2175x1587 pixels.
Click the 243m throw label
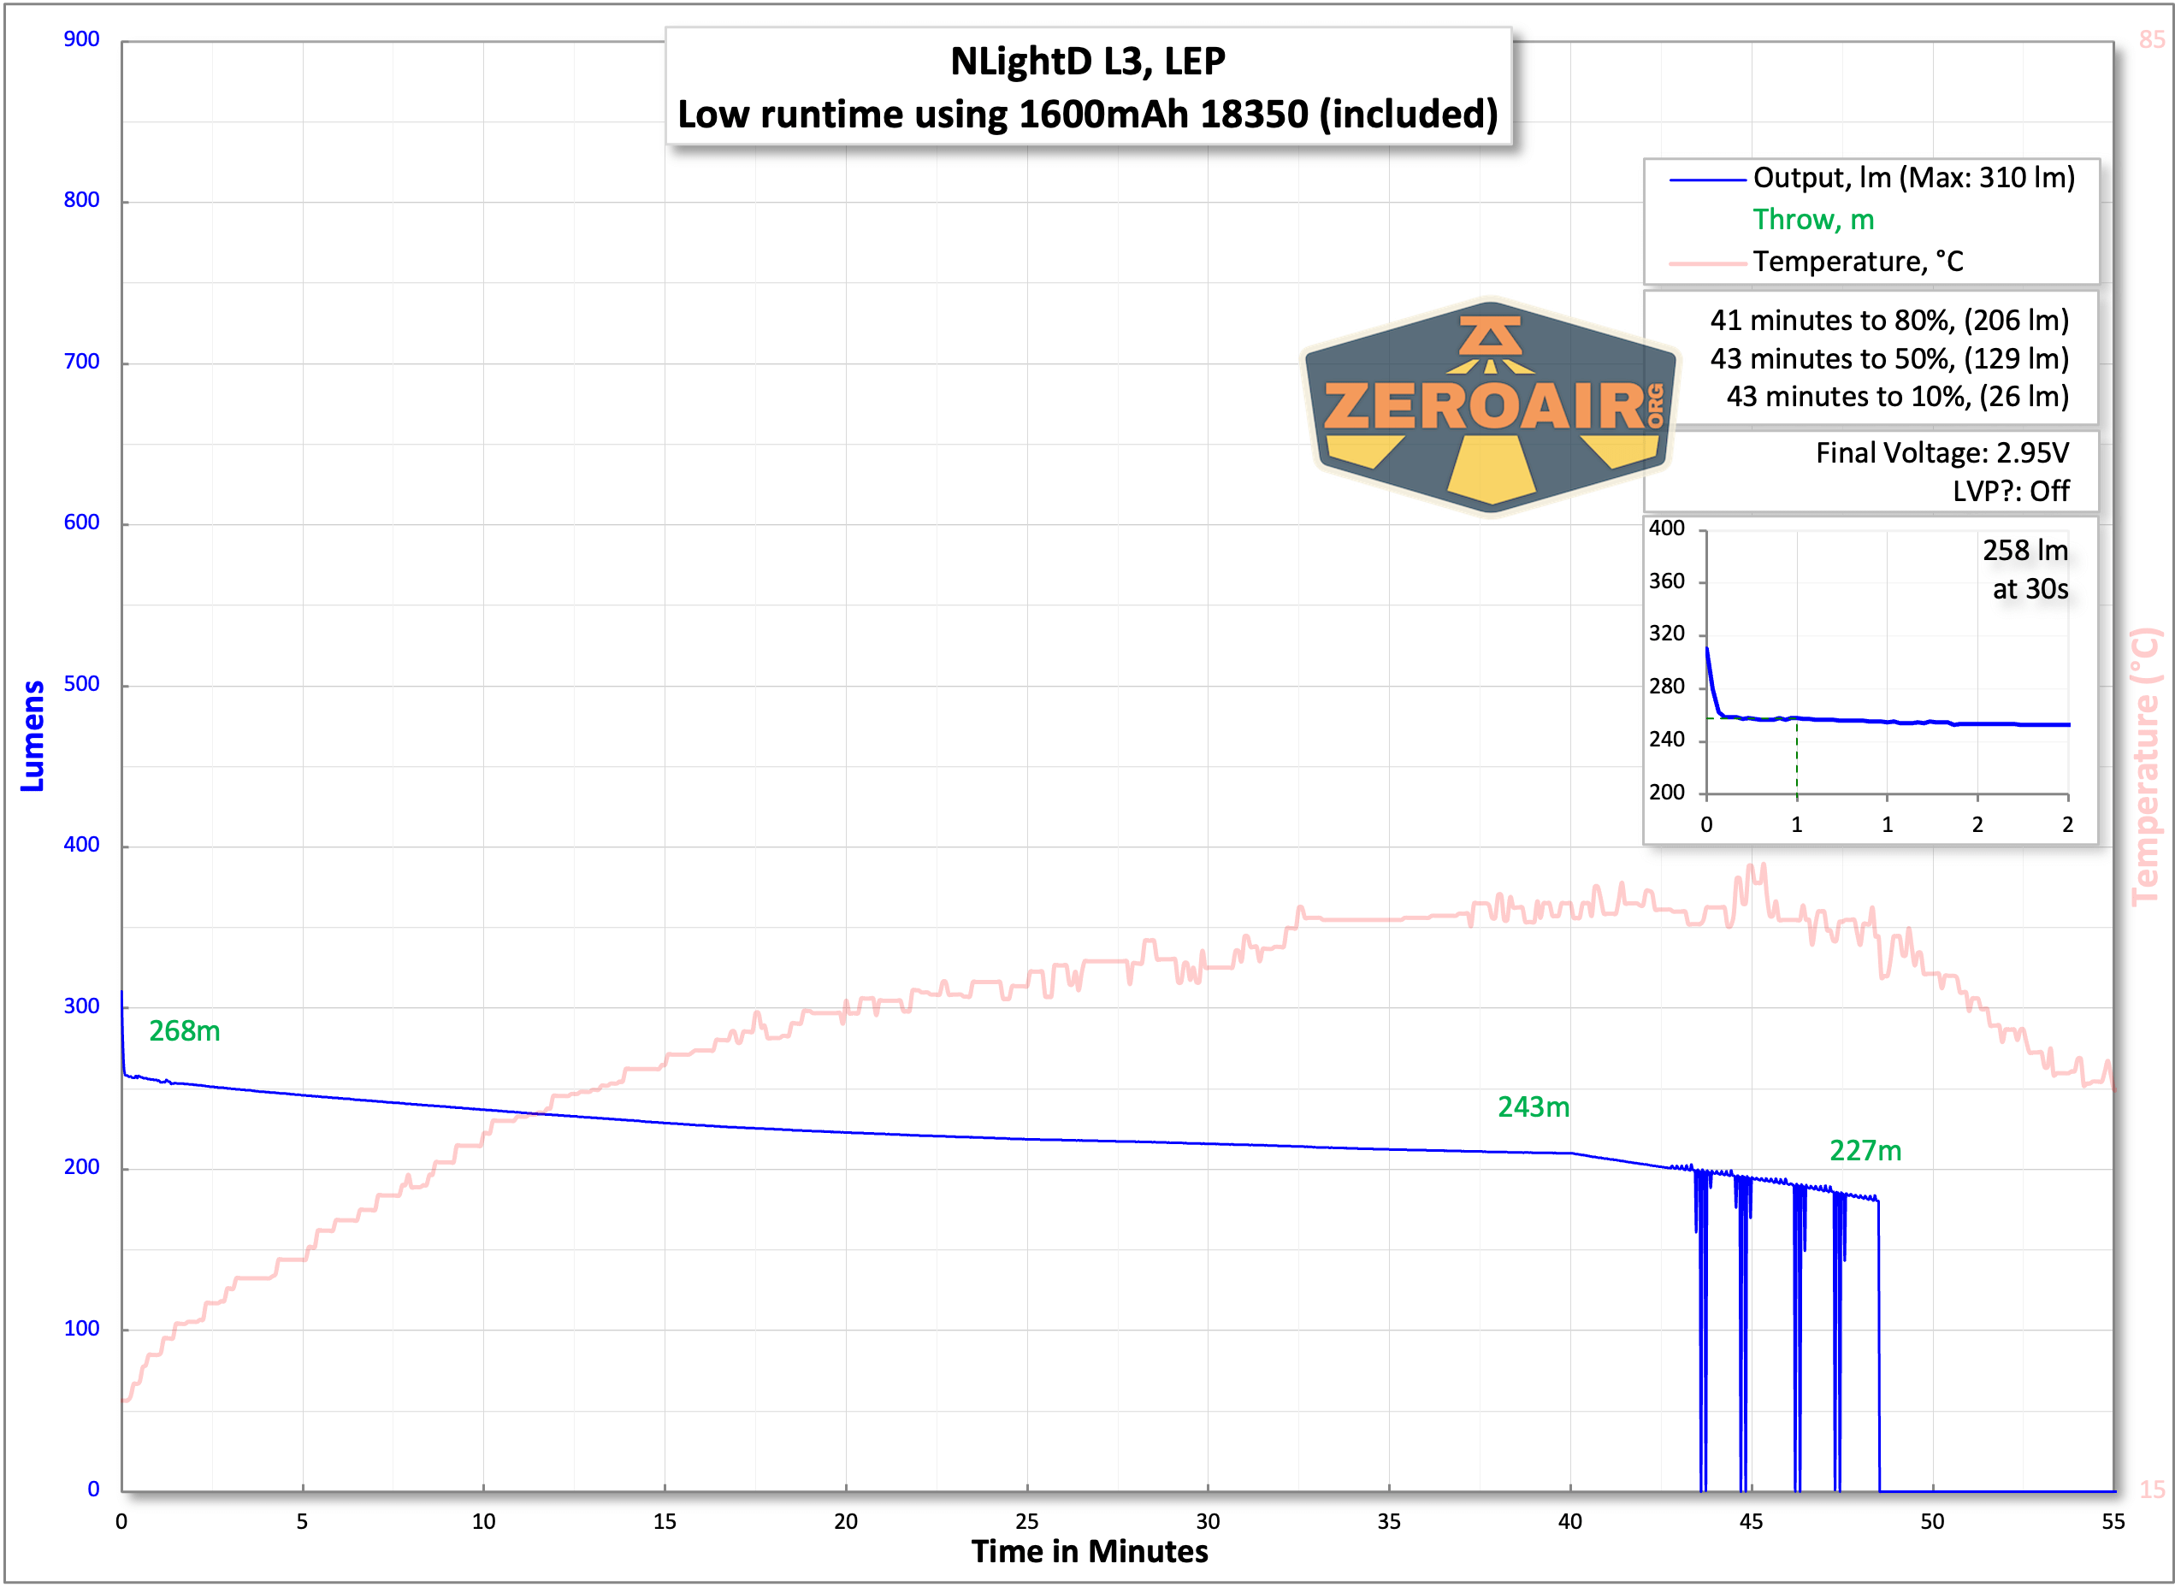pos(1534,1106)
